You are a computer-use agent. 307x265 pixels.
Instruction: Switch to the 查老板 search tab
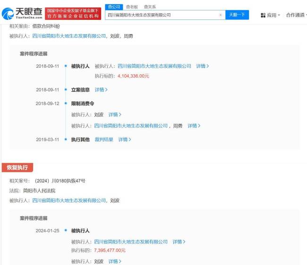click(132, 7)
